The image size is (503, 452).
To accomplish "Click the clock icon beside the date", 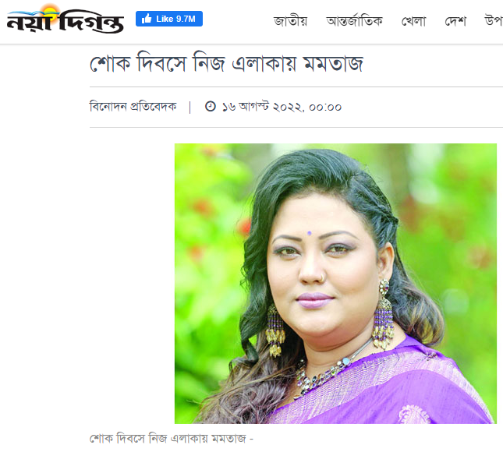I will (210, 106).
